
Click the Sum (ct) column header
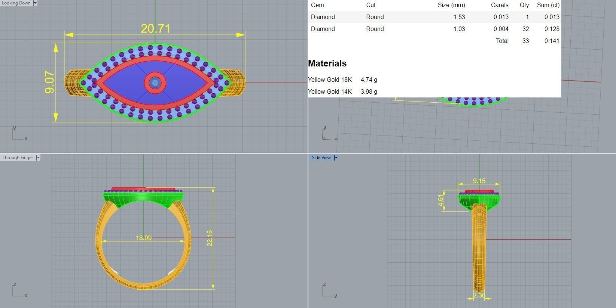point(548,5)
